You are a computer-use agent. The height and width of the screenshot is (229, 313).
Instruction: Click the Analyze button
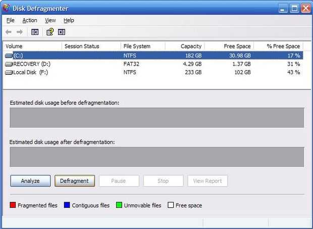pyautogui.click(x=30, y=181)
